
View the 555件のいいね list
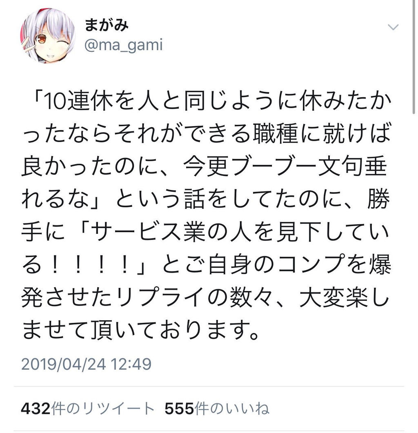217,409
